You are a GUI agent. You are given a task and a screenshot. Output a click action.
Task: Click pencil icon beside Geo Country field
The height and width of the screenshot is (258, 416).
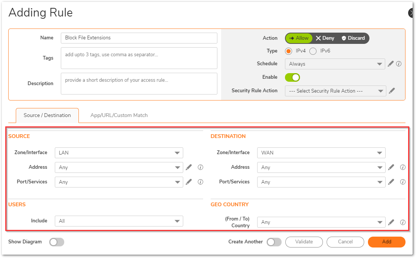coord(391,222)
